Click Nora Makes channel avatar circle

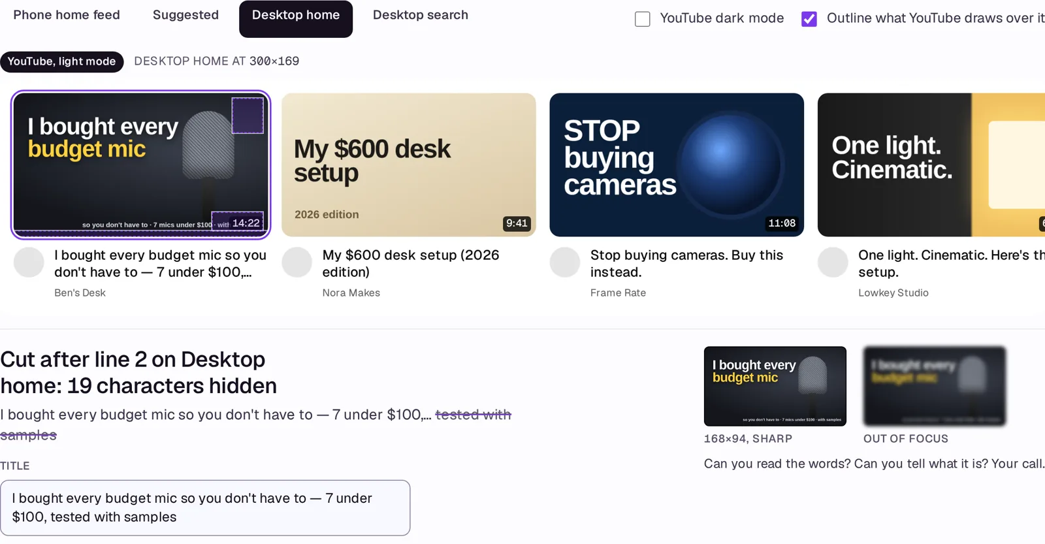pos(297,263)
